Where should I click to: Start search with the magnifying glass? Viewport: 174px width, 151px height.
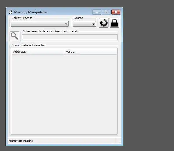point(14,36)
